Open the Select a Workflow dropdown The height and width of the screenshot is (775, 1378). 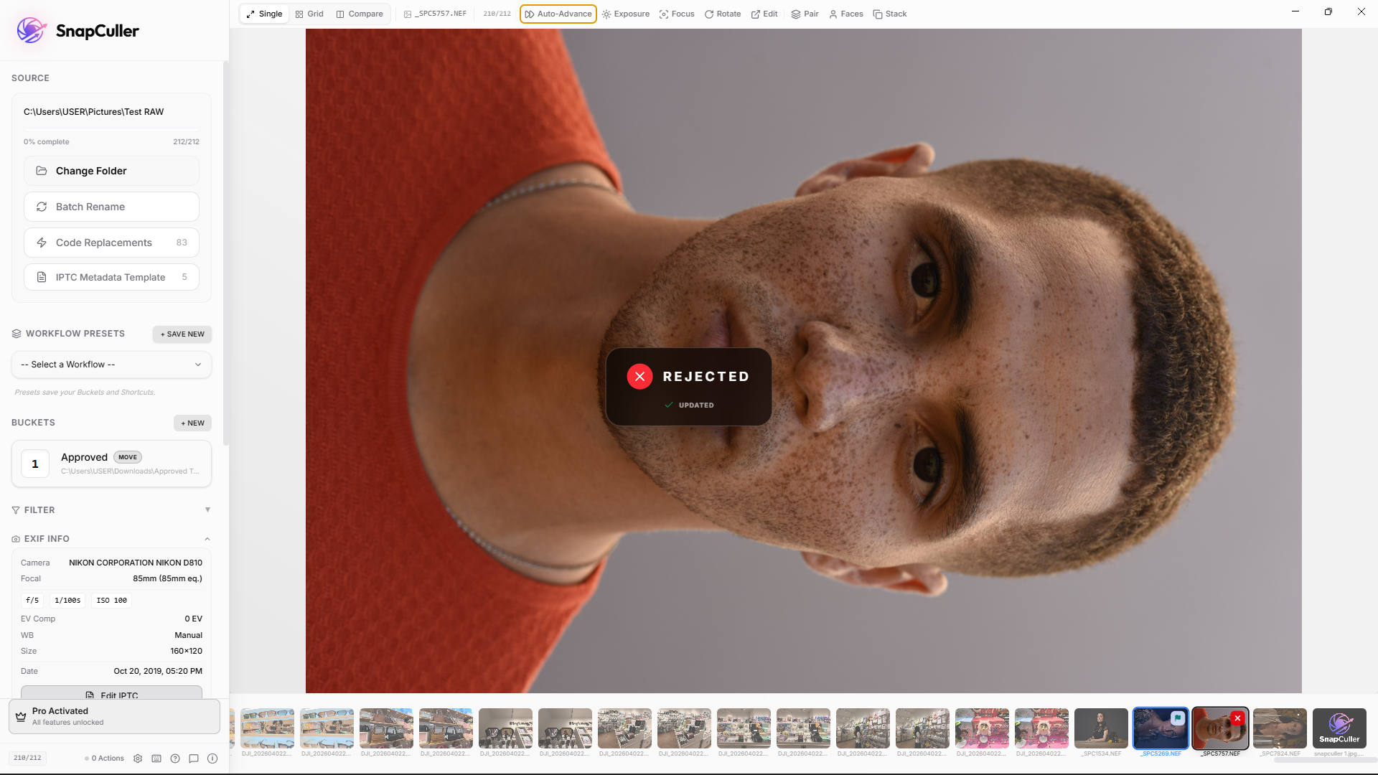click(111, 365)
